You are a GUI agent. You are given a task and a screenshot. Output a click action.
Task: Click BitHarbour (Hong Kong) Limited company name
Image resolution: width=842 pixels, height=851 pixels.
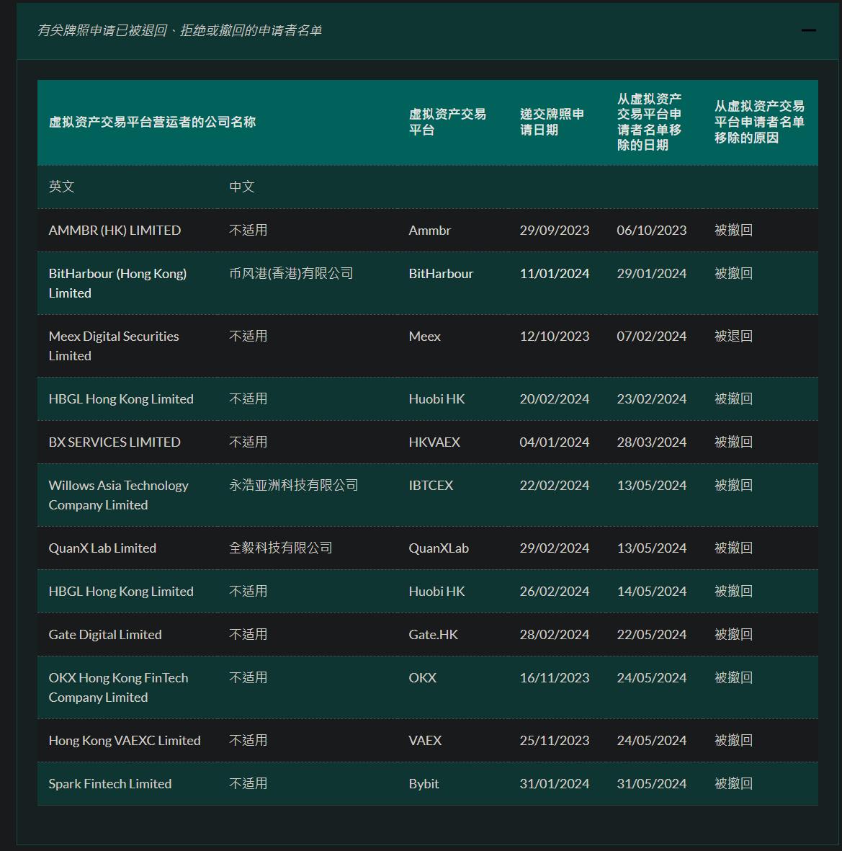(117, 283)
